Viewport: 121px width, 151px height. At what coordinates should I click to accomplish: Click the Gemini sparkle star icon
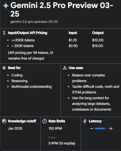6,6
